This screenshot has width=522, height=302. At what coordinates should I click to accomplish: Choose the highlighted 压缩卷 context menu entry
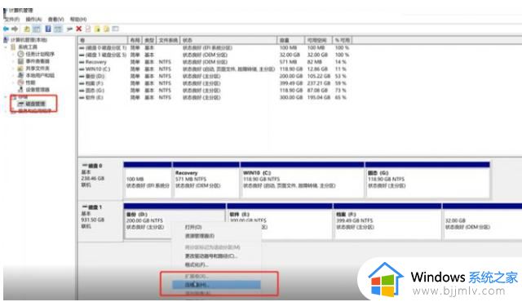click(216, 285)
